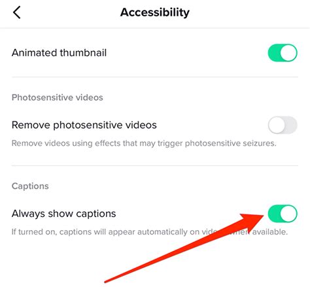Select the Animated thumbnail label text
Image resolution: width=310 pixels, height=287 pixels.
point(59,53)
